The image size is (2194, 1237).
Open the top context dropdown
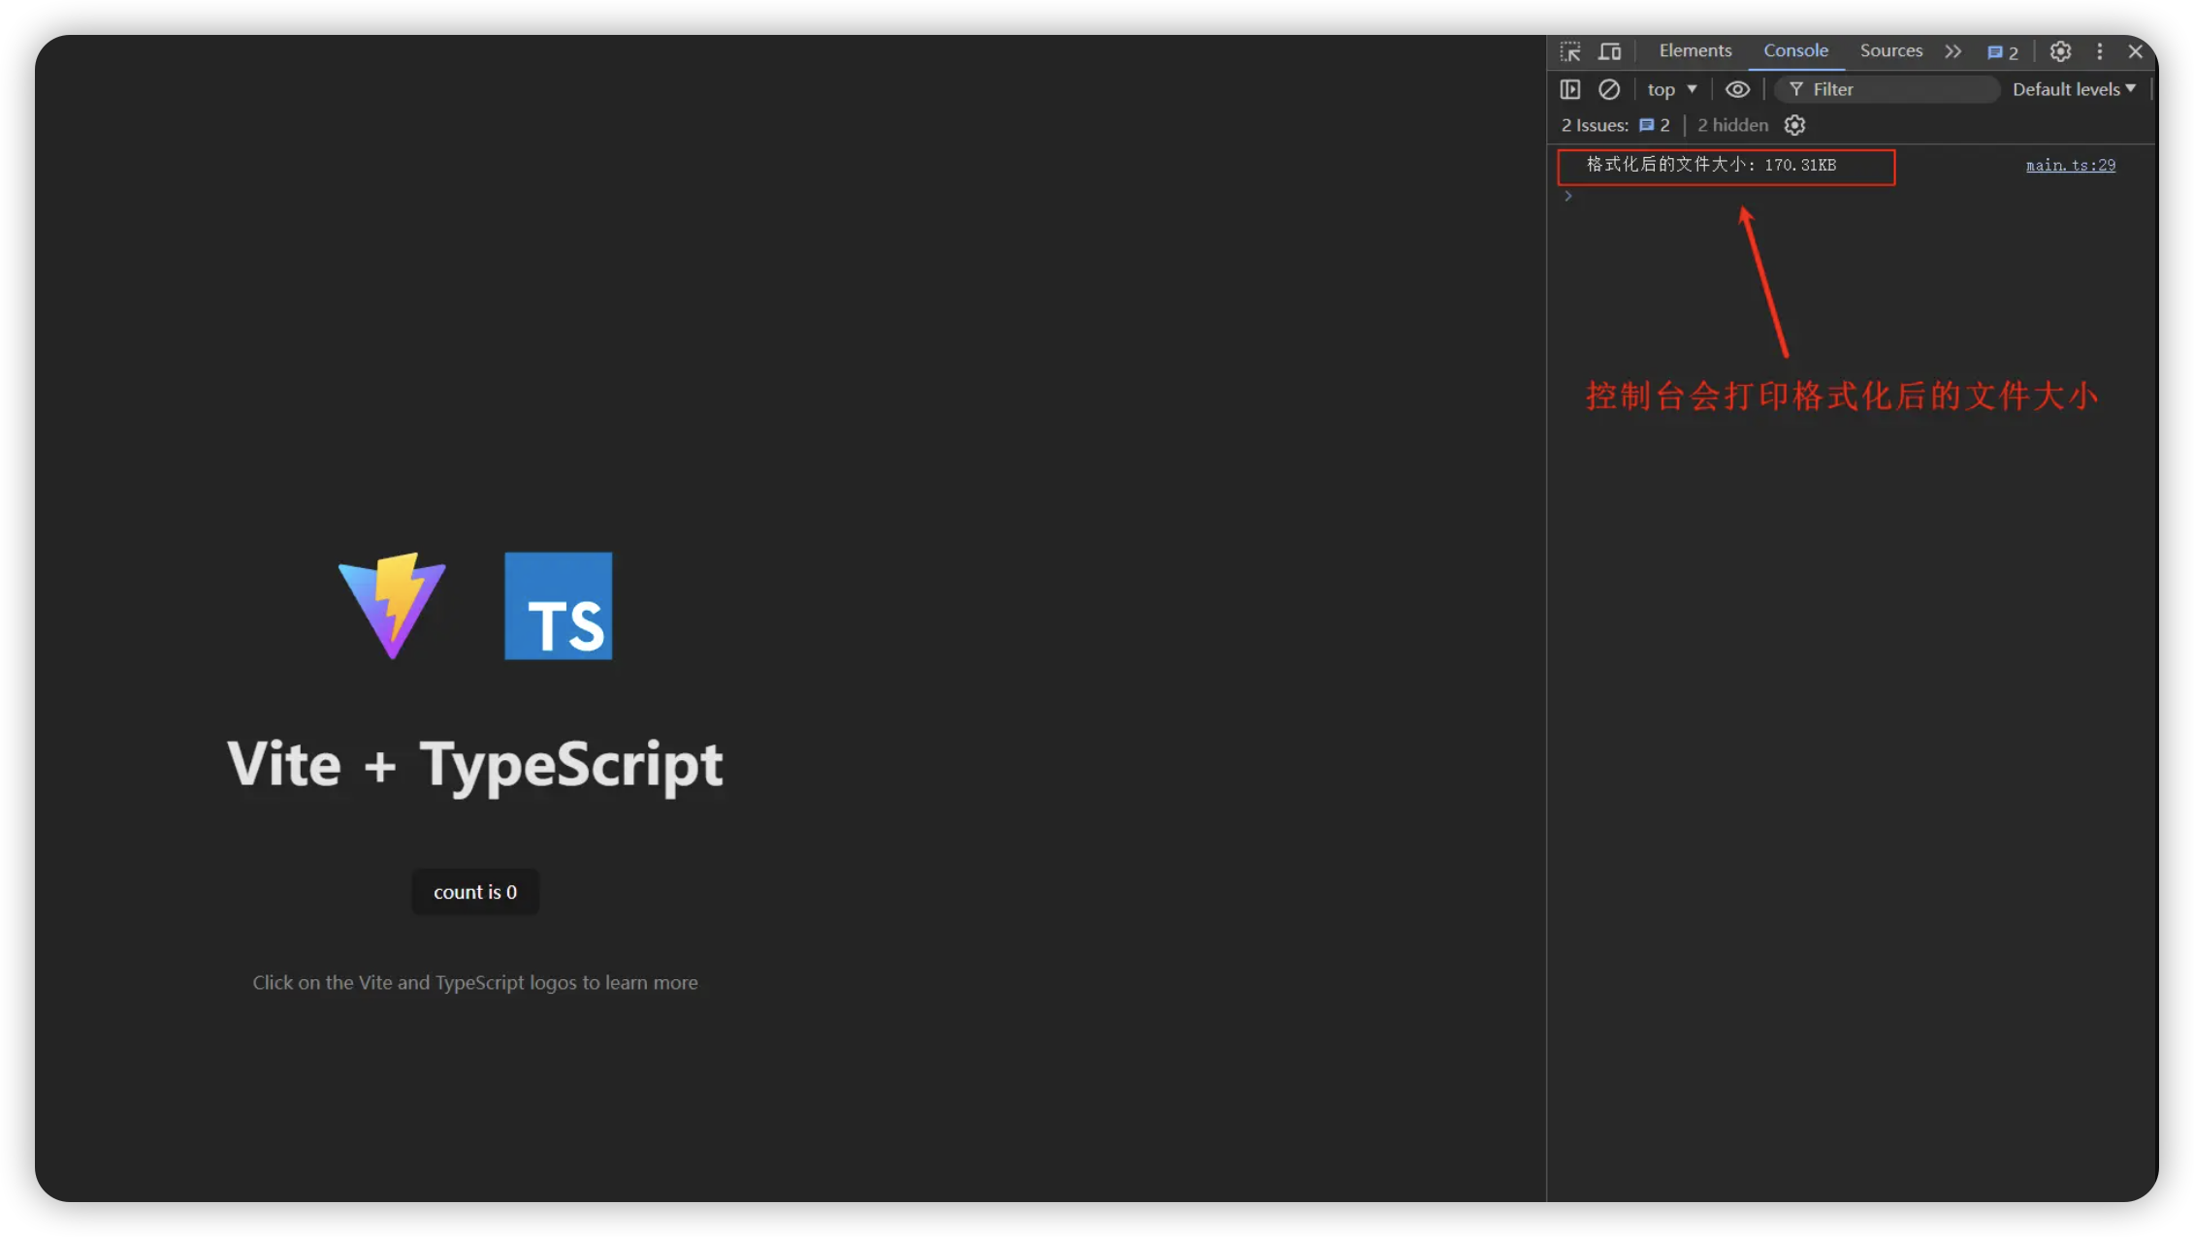[1671, 89]
